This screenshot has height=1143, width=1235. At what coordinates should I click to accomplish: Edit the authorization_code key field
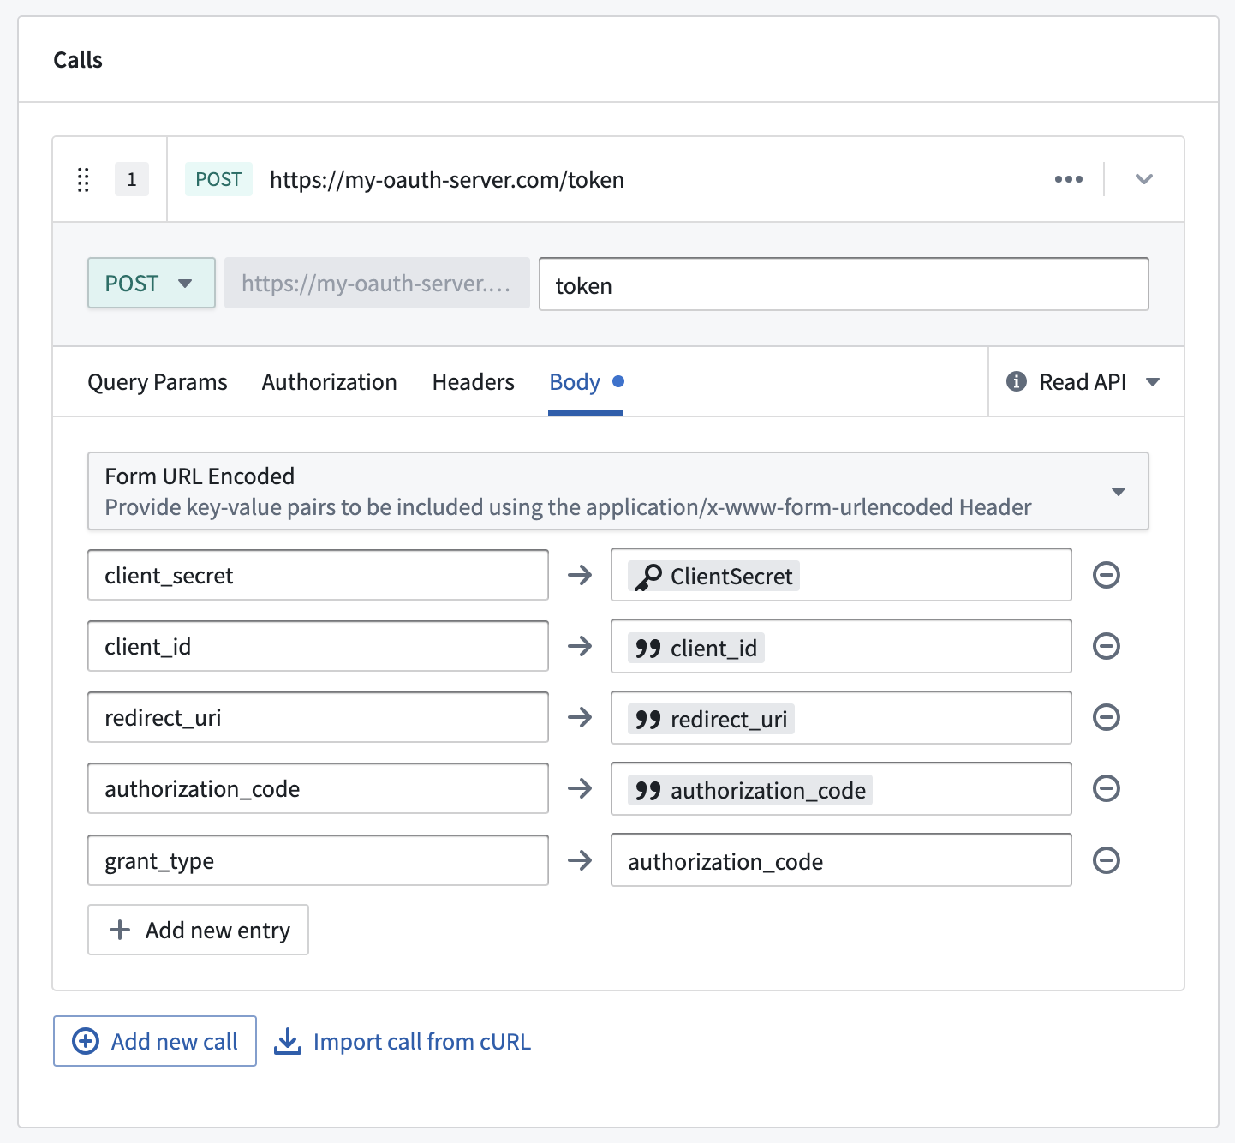click(x=318, y=788)
